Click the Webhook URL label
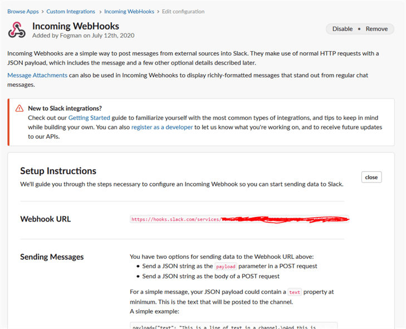Viewport: 406px width, 329px height. pyautogui.click(x=45, y=219)
